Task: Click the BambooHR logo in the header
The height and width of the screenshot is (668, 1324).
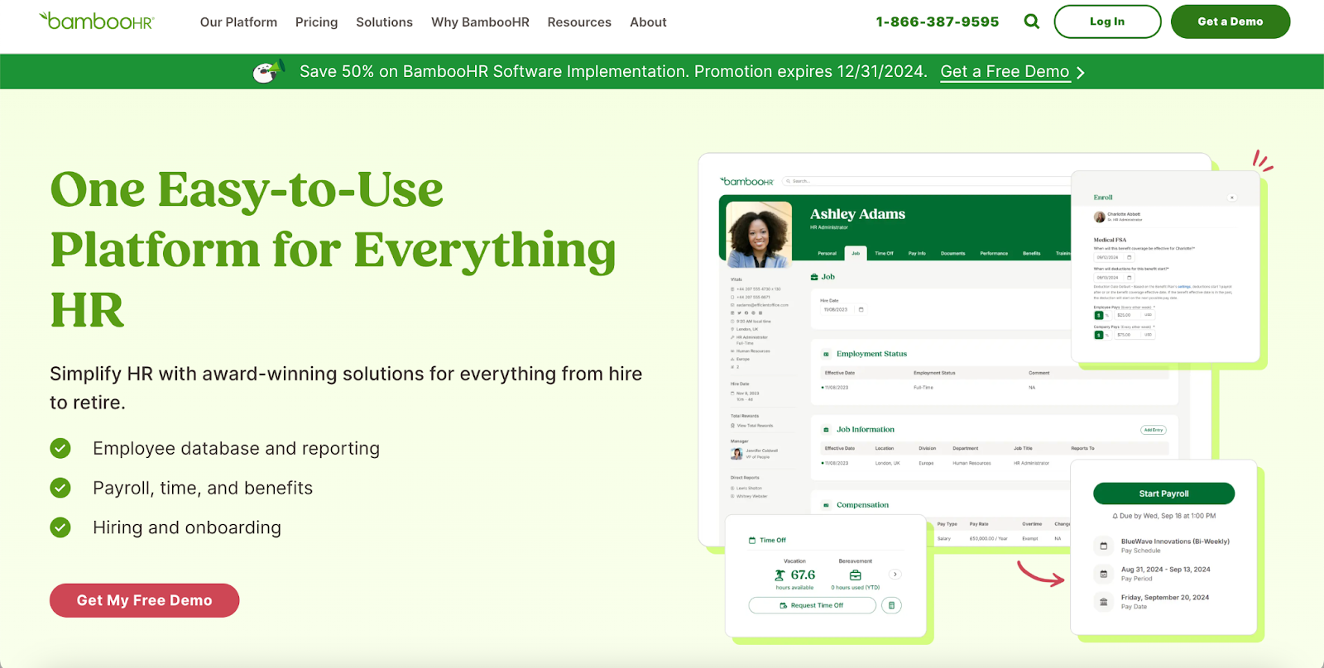Action: tap(97, 21)
